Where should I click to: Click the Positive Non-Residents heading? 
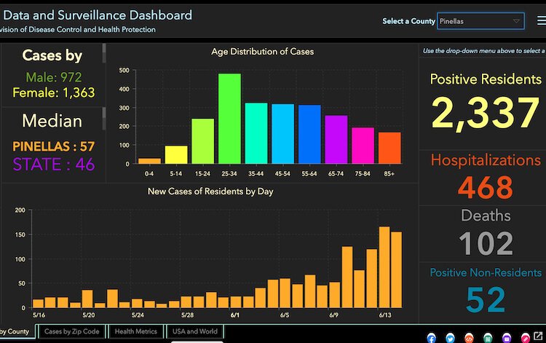(486, 272)
